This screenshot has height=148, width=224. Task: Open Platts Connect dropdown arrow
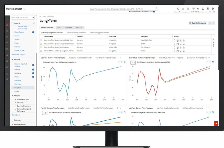pos(25,9)
